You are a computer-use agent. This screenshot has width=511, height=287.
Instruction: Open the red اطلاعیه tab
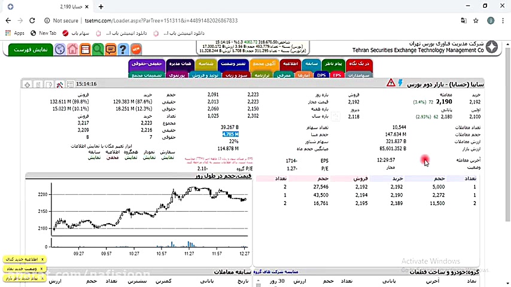(x=290, y=65)
